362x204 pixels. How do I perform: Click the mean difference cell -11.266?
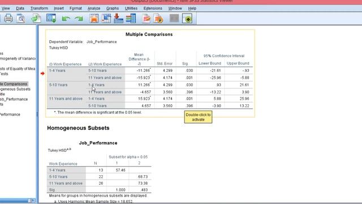tap(143, 70)
